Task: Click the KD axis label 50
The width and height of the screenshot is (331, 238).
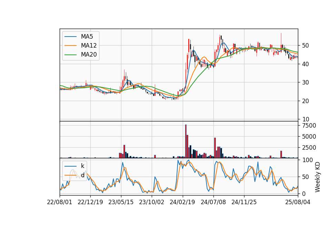Action: coord(305,177)
